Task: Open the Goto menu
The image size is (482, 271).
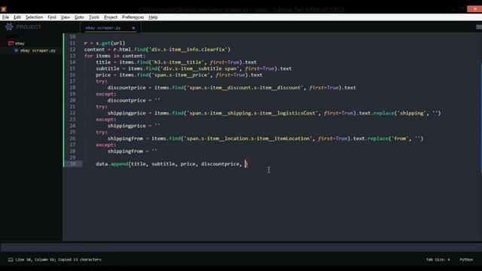Action: click(x=79, y=17)
